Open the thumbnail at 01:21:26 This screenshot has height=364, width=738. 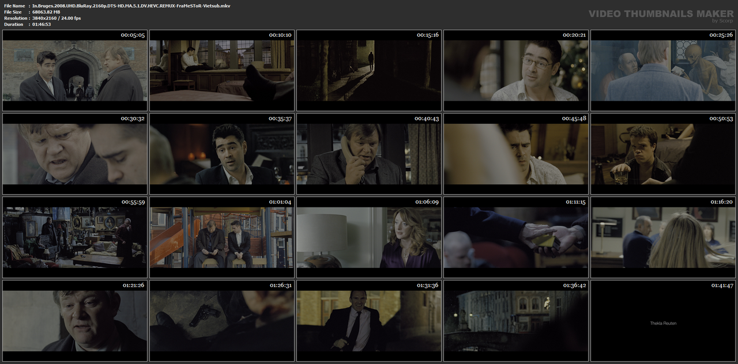pos(75,321)
